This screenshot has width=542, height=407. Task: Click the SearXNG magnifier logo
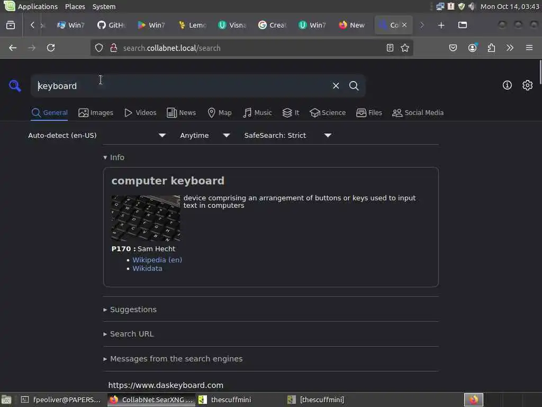tap(15, 85)
